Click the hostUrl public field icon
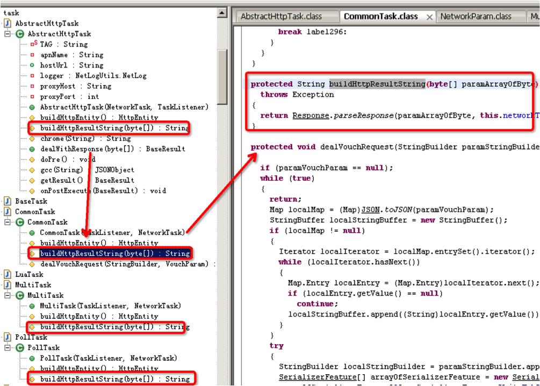This screenshot has width=540, height=386. click(32, 65)
